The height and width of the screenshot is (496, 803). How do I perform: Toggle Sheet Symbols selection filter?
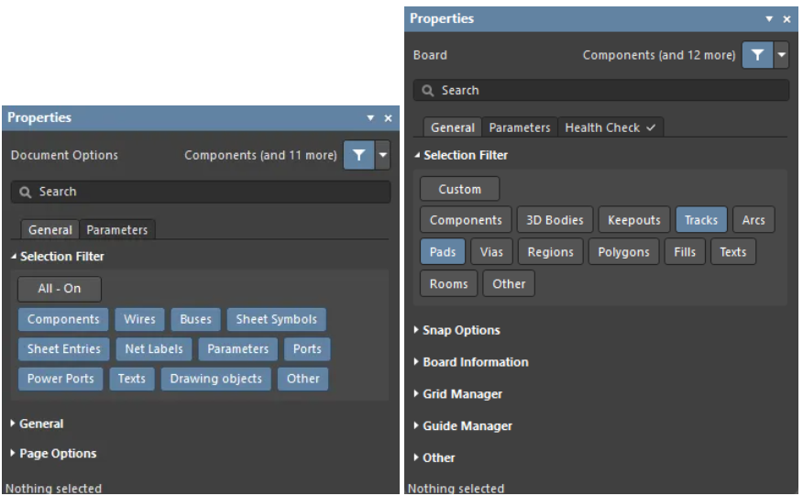point(277,319)
